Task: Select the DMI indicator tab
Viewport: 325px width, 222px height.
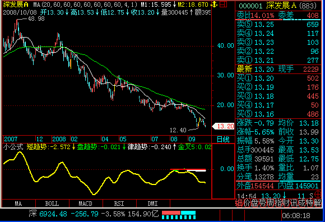Action: click(x=153, y=203)
